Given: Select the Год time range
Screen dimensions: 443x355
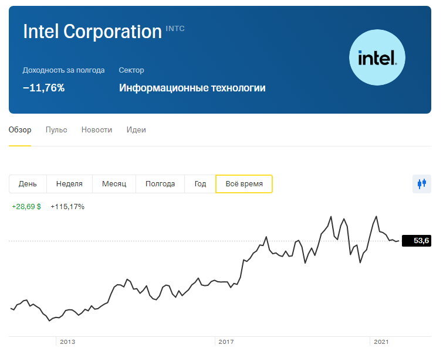Looking at the screenshot, I should [200, 184].
